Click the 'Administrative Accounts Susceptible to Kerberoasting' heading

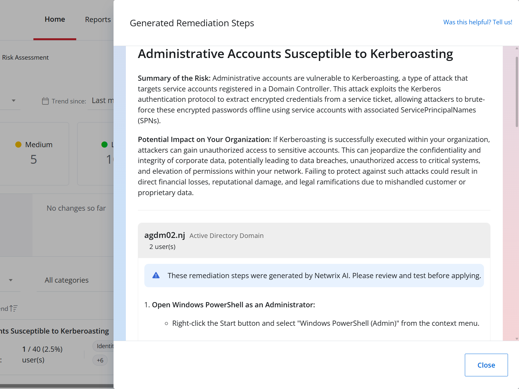[296, 54]
